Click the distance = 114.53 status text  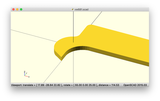[x=109, y=85]
